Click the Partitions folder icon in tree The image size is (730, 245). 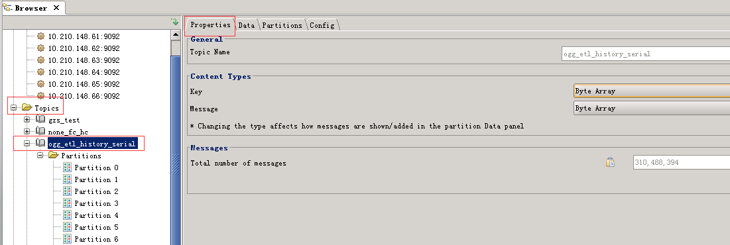tap(53, 155)
